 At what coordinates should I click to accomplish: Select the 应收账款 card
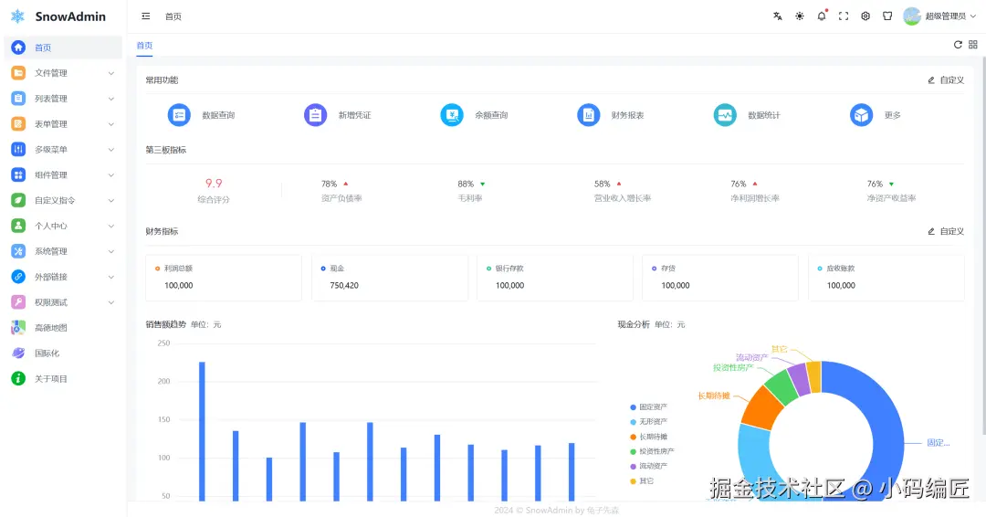coord(886,278)
